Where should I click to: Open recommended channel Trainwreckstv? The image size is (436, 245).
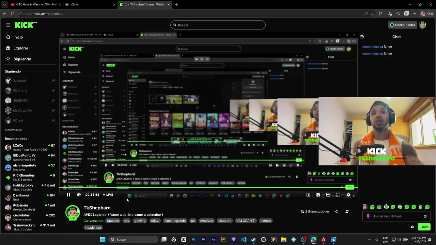(30, 227)
